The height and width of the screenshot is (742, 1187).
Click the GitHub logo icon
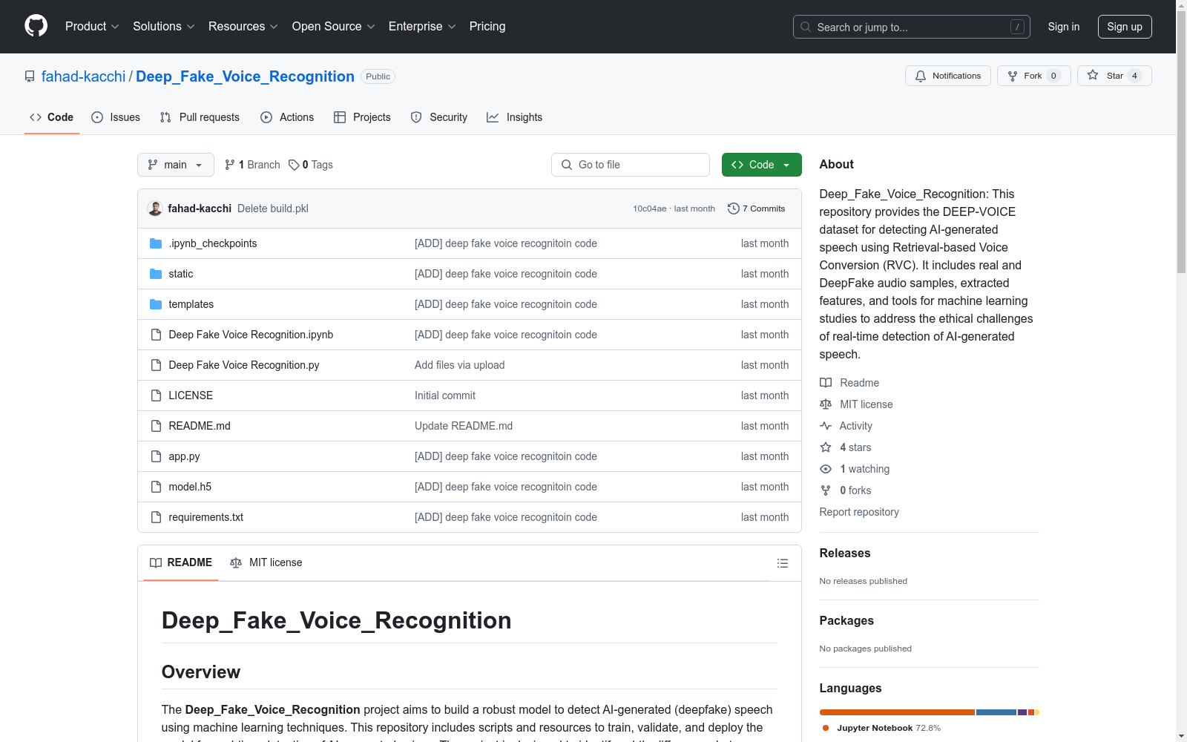point(36,26)
